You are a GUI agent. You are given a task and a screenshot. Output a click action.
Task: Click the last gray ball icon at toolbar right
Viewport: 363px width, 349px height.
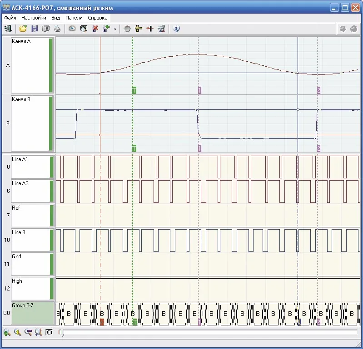point(354,29)
